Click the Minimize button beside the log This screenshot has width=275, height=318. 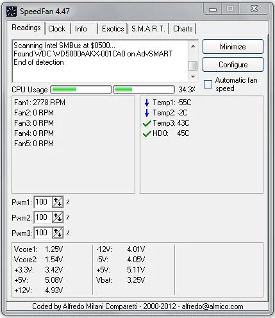(233, 47)
